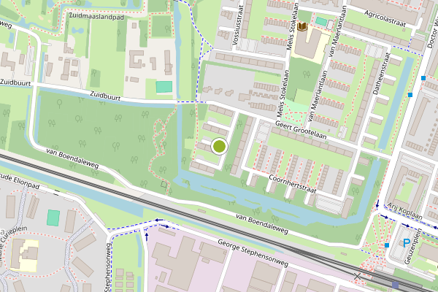Click the Zuidmaaslandpad path label

click(96, 16)
